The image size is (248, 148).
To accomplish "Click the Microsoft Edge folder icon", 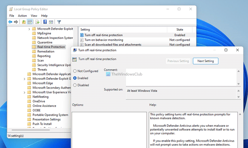I will [x=29, y=83].
